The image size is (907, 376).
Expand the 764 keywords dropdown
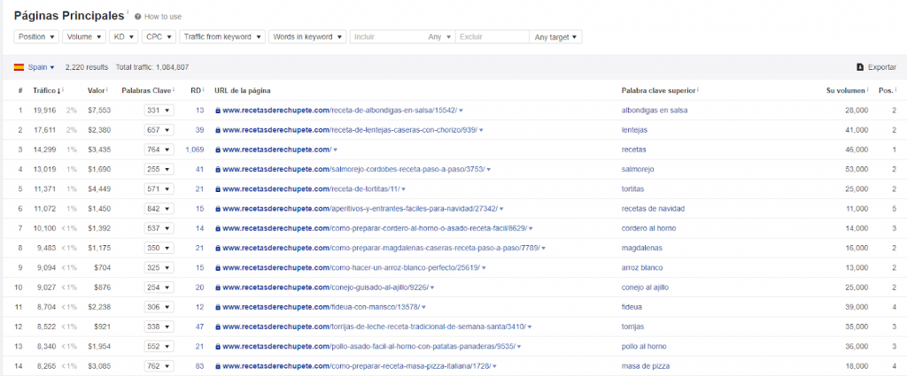(x=159, y=150)
